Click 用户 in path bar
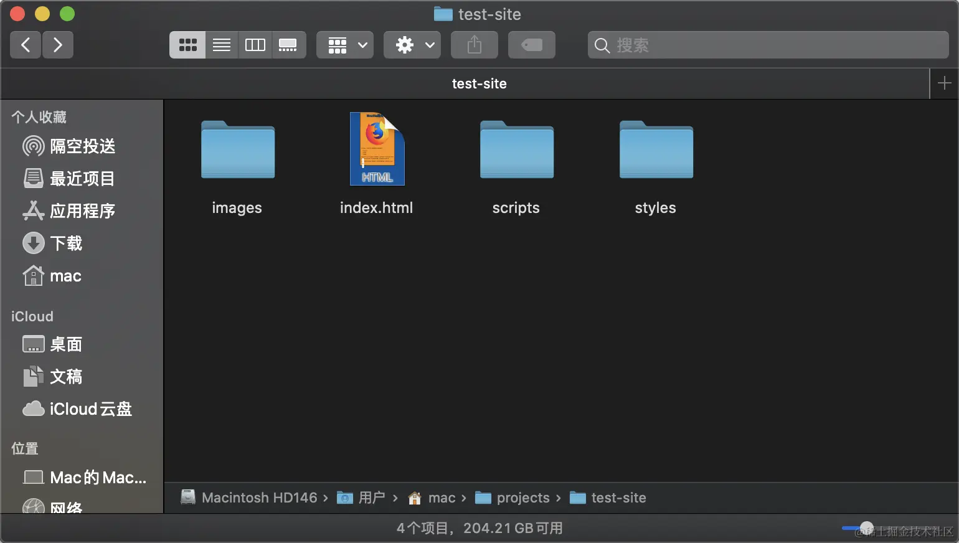 (361, 498)
